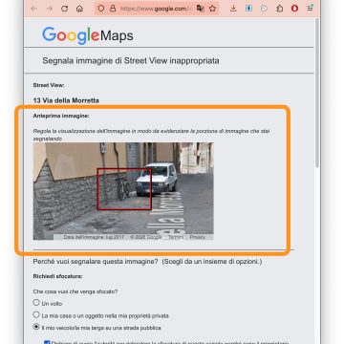344x344 pixels.
Task: Open Privacy link in image footer
Action: click(198, 237)
